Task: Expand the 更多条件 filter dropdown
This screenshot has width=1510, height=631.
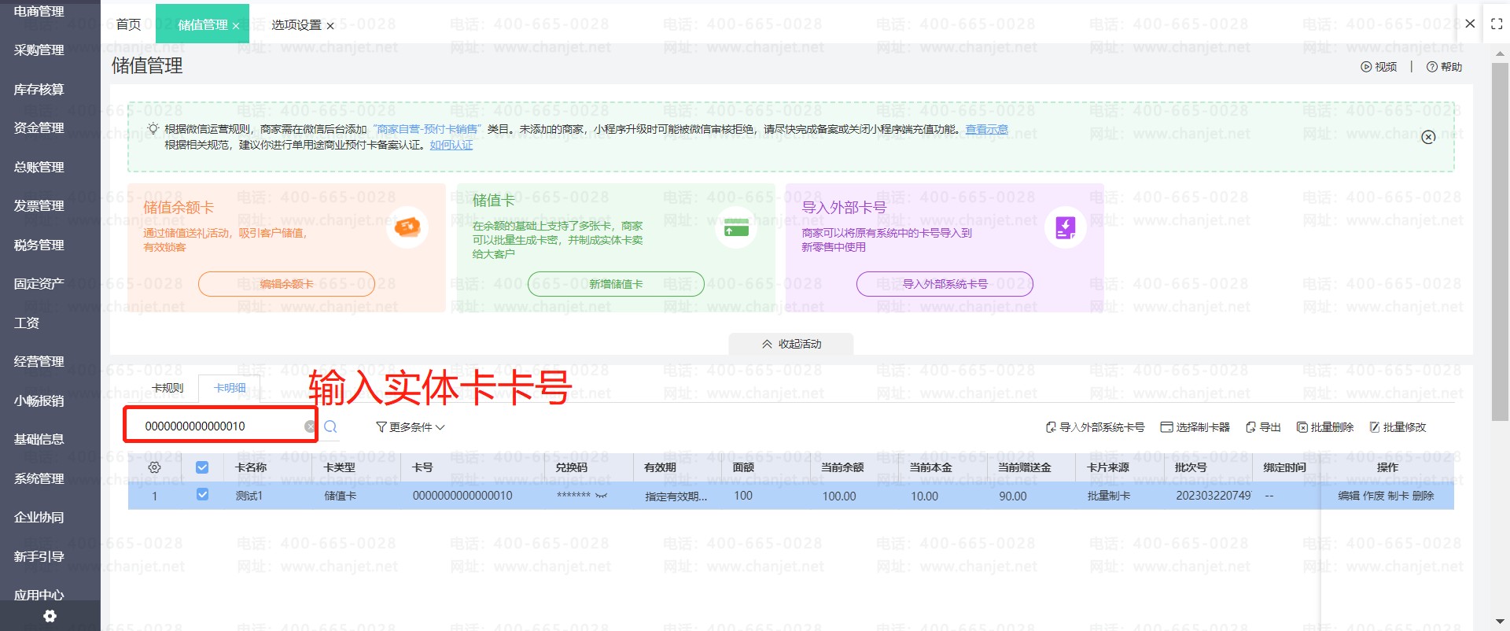Action: [411, 427]
